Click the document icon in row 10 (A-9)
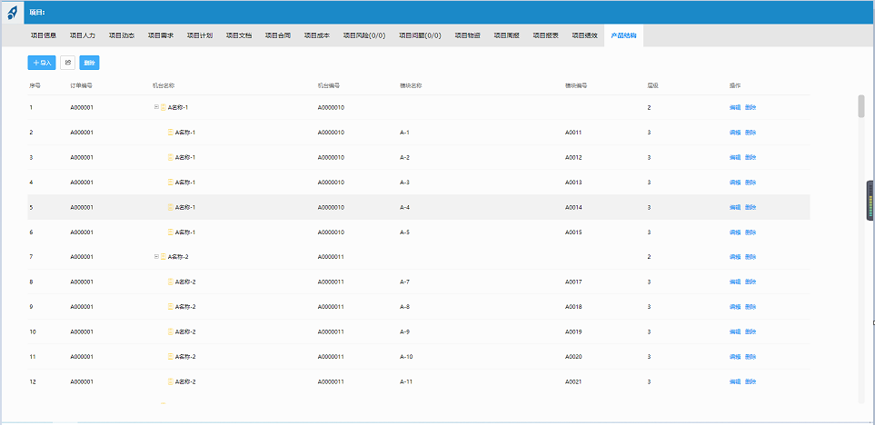Viewport: 875px width, 425px height. [171, 331]
